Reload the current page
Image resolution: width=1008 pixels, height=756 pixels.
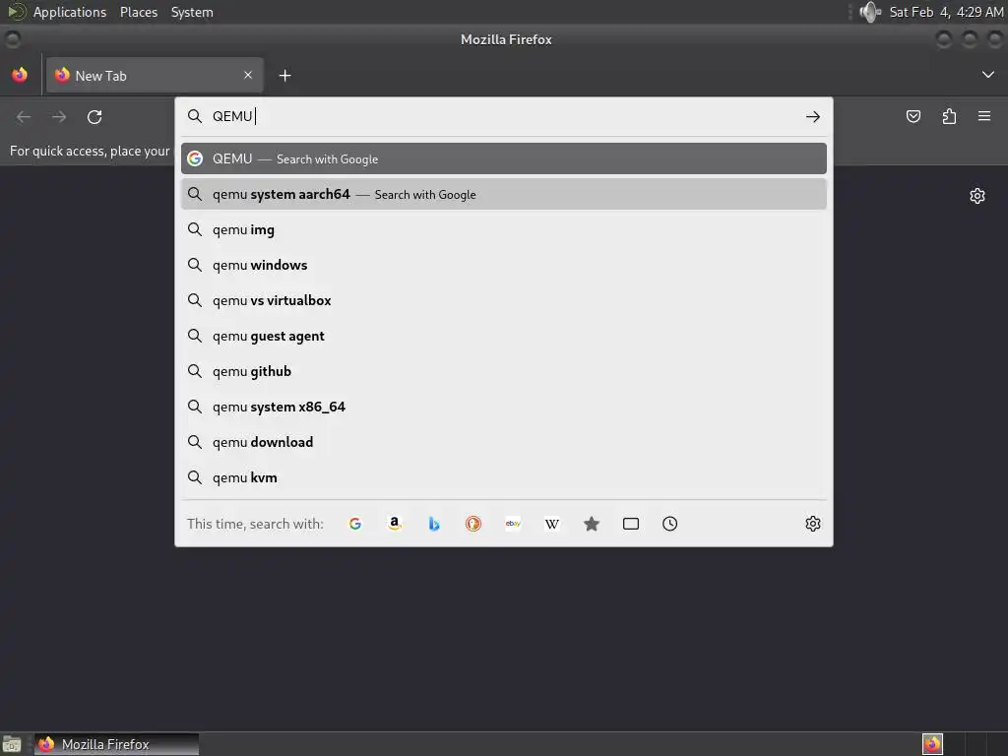click(94, 117)
